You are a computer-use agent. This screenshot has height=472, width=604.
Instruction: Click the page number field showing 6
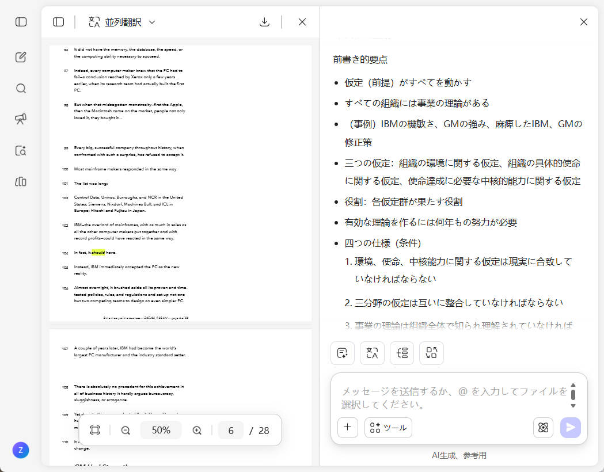230,430
